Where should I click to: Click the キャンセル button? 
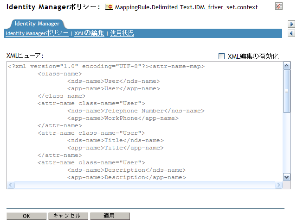point(68,216)
